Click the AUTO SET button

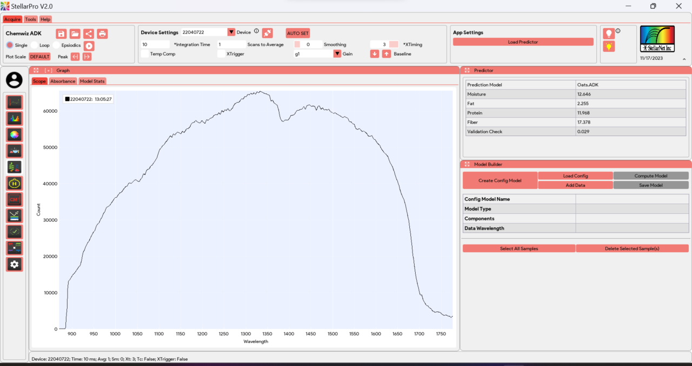point(297,33)
